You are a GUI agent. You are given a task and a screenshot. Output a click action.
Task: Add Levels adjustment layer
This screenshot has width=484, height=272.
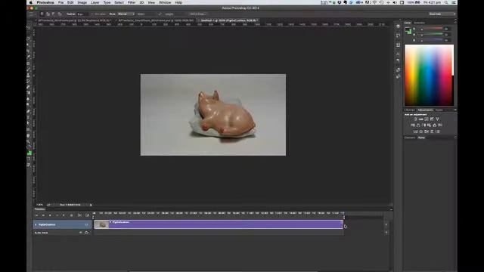click(421, 119)
